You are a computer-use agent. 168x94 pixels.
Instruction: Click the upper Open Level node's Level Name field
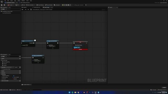[52, 46]
